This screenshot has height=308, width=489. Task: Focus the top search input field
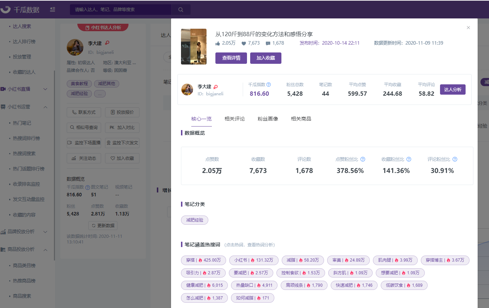click(x=121, y=10)
